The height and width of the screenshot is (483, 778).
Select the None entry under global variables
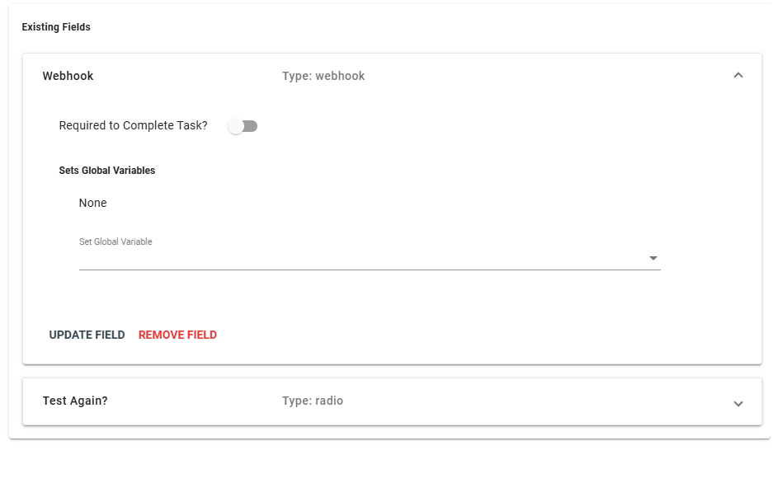pos(92,203)
